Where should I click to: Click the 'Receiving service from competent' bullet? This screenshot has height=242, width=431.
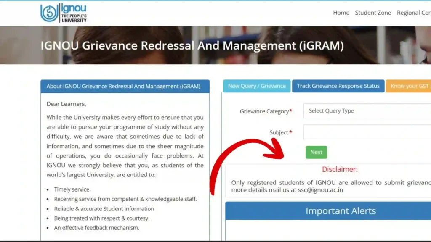point(125,199)
